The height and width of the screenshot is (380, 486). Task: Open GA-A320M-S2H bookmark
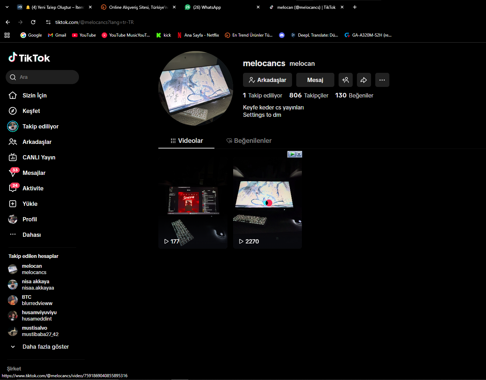coord(368,35)
